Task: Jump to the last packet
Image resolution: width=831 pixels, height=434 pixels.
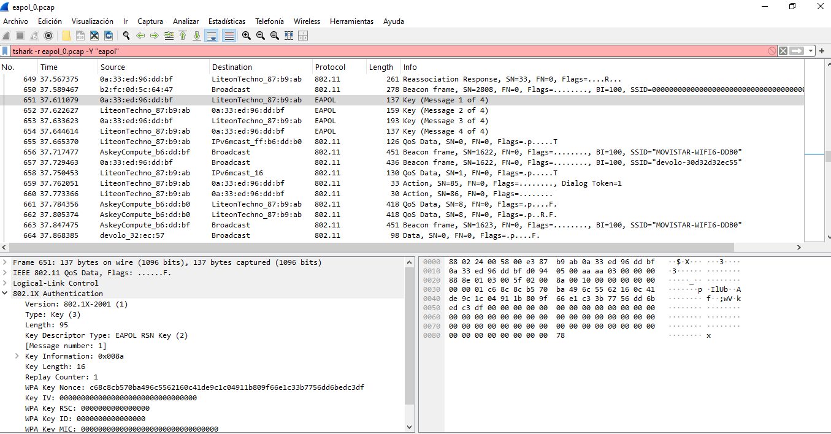Action: pyautogui.click(x=197, y=36)
